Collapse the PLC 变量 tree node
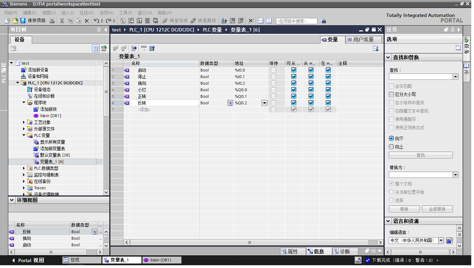This screenshot has width=474, height=268. tap(24, 135)
